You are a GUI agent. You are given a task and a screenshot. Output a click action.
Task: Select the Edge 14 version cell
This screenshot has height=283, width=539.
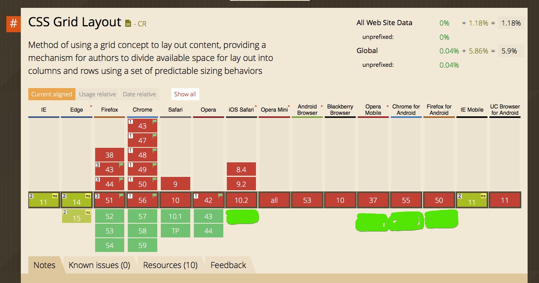[77, 200]
